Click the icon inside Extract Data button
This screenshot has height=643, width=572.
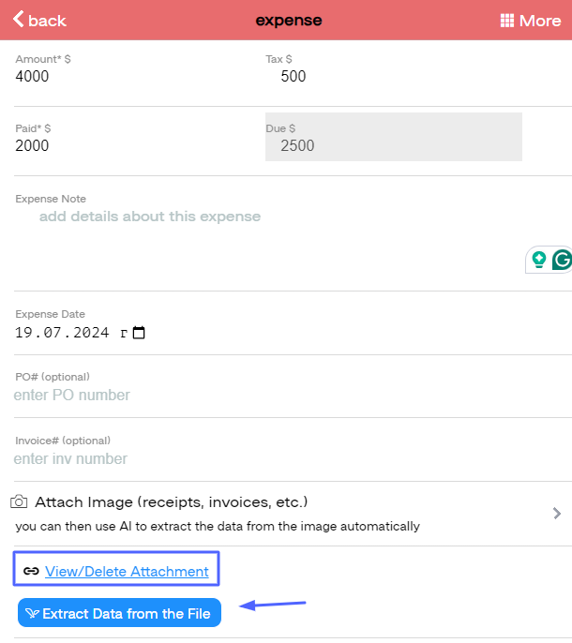[32, 614]
